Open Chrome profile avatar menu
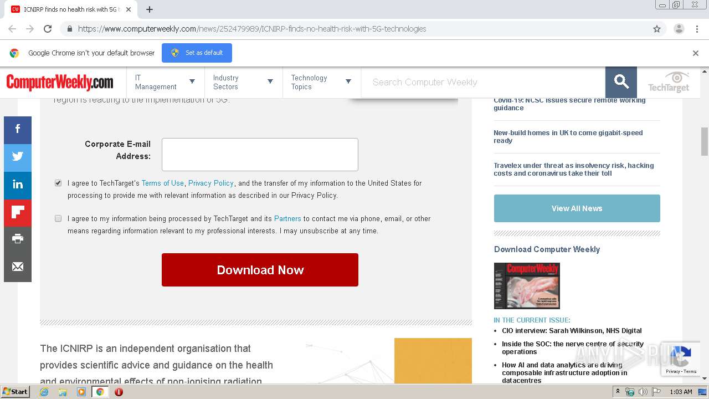This screenshot has width=709, height=399. (x=679, y=29)
